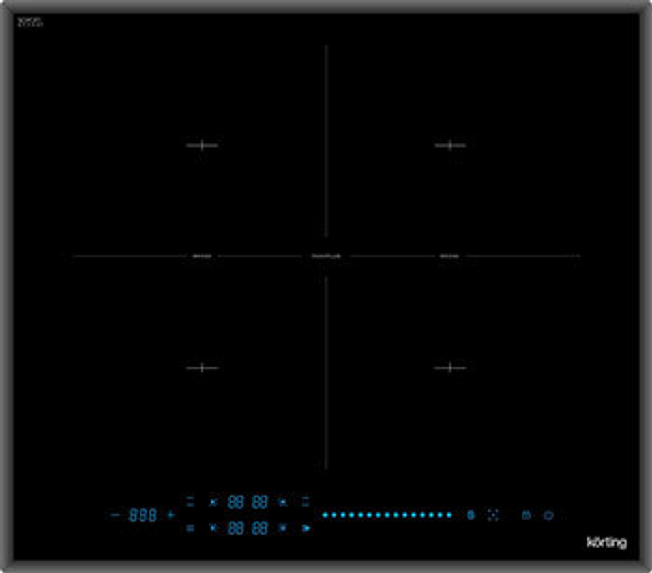Tap the arrow icon right of the lower displays
Image resolution: width=652 pixels, height=573 pixels.
coord(306,528)
